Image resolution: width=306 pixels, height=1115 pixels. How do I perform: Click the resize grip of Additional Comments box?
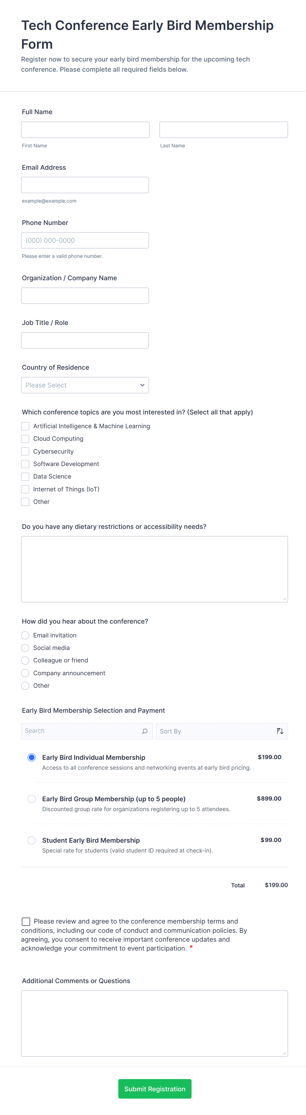click(x=285, y=1053)
